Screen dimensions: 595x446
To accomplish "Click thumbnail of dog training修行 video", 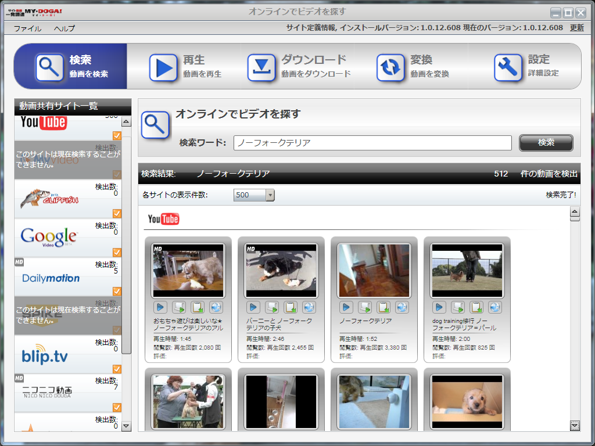I will point(467,271).
